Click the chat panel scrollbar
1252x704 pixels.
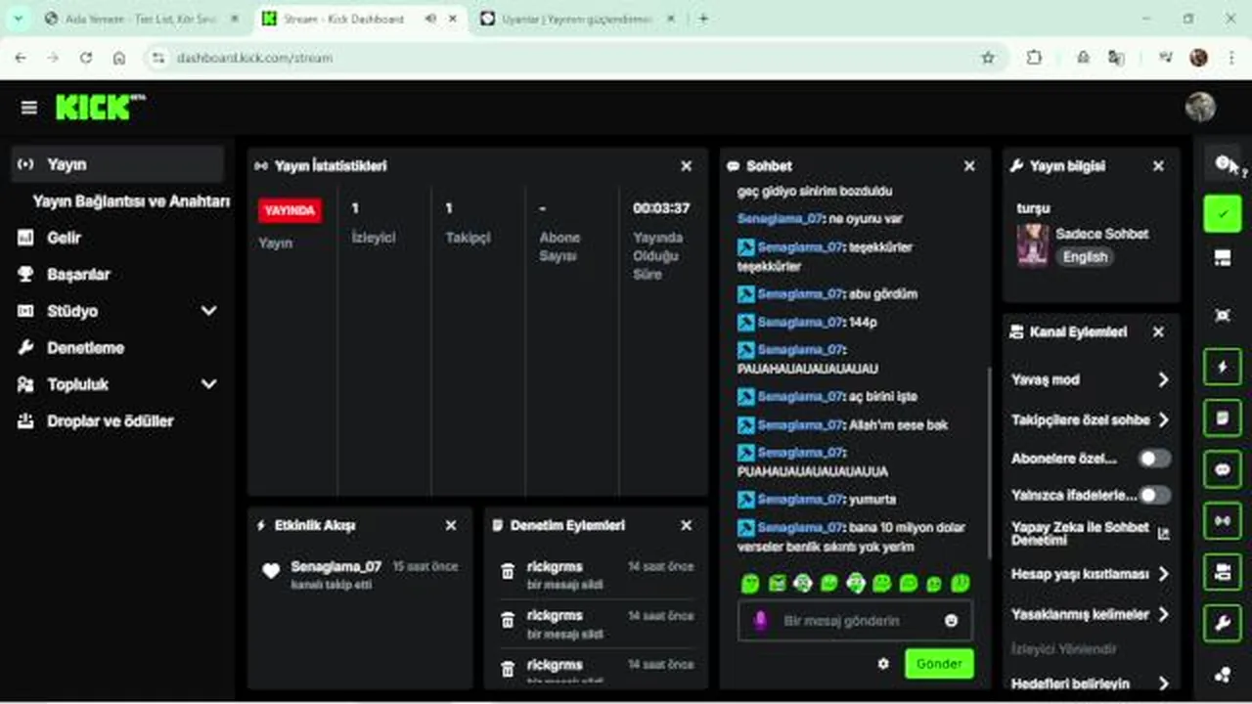coord(989,462)
